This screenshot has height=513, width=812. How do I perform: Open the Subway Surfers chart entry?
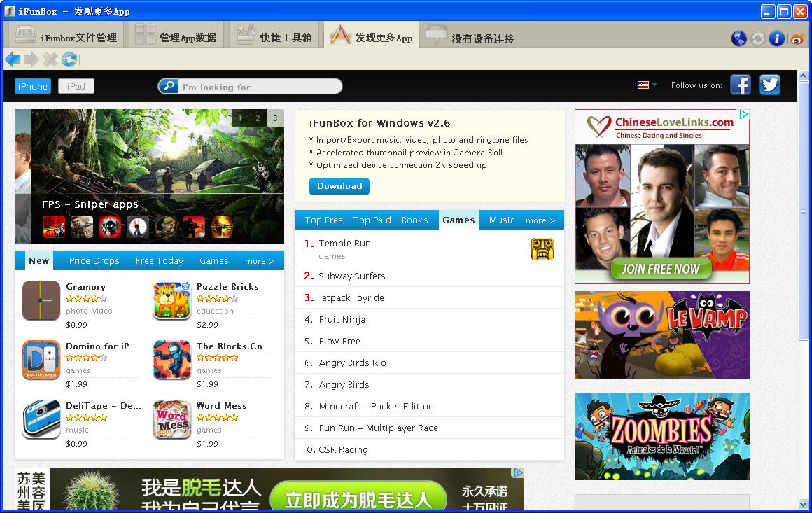pyautogui.click(x=429, y=276)
